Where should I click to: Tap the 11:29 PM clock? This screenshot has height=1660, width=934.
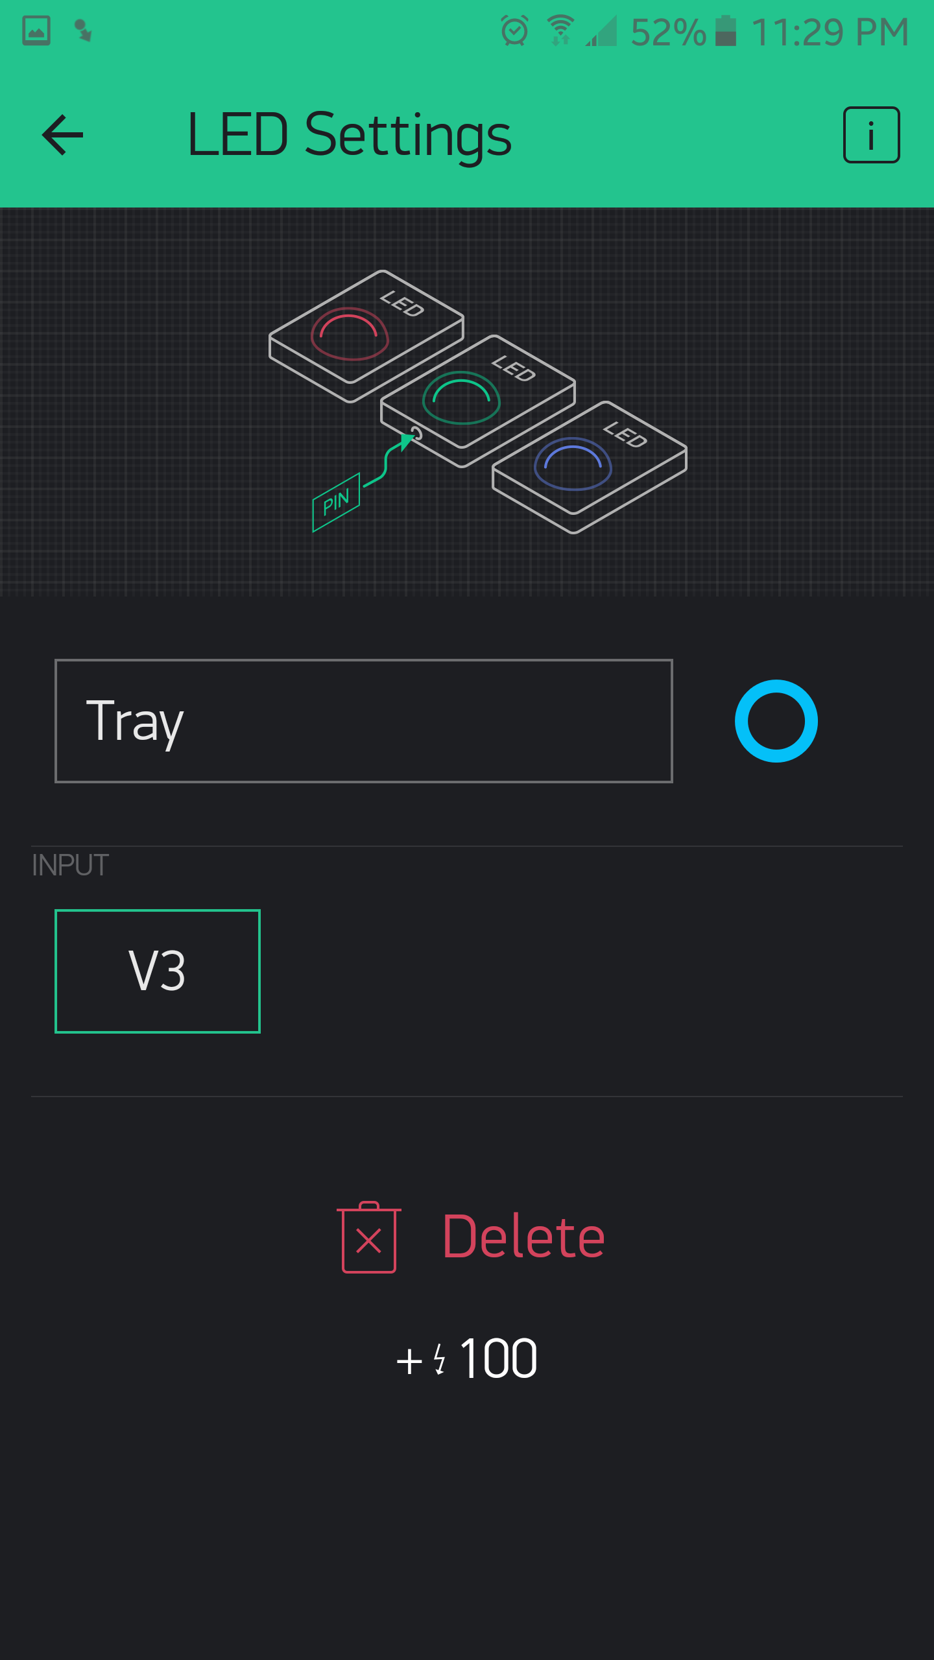click(x=830, y=31)
